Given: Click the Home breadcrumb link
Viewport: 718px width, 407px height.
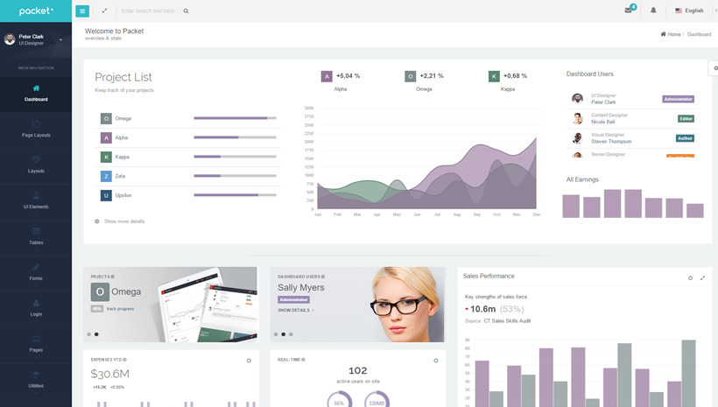Looking at the screenshot, I should [x=671, y=34].
